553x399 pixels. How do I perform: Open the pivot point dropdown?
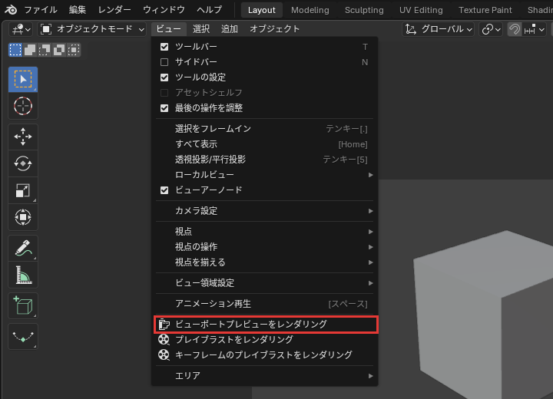pyautogui.click(x=491, y=29)
